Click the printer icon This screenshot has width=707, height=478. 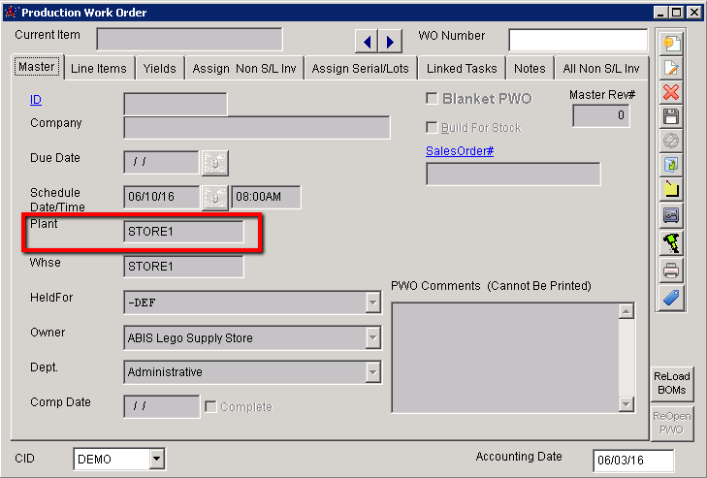[x=671, y=271]
